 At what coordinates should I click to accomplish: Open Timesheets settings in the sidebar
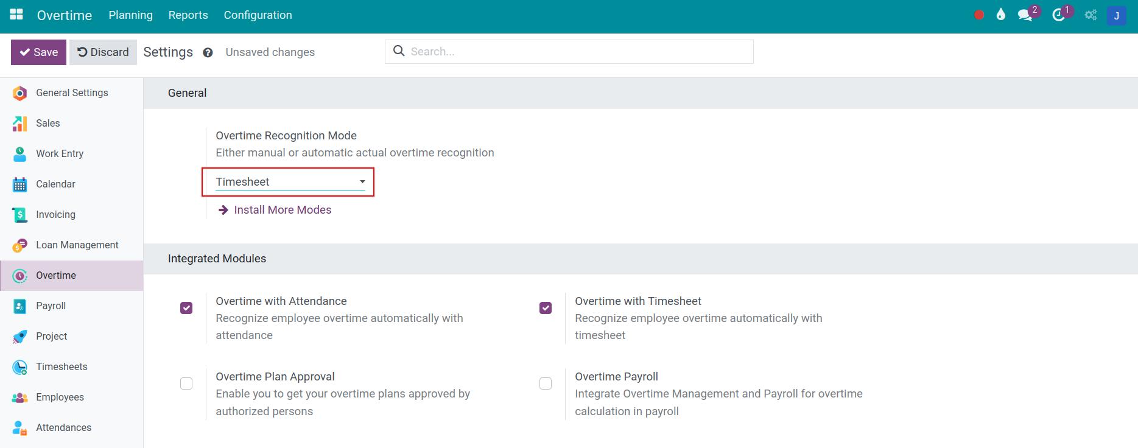[x=72, y=367]
